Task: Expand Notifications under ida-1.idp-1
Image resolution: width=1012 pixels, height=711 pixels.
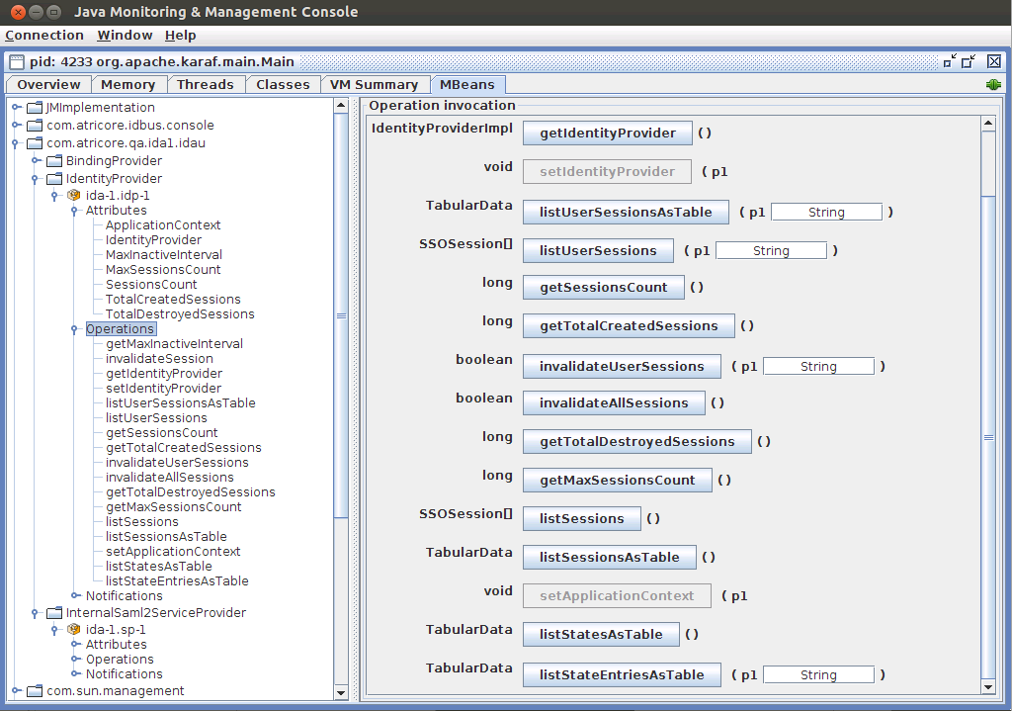Action: [75, 595]
